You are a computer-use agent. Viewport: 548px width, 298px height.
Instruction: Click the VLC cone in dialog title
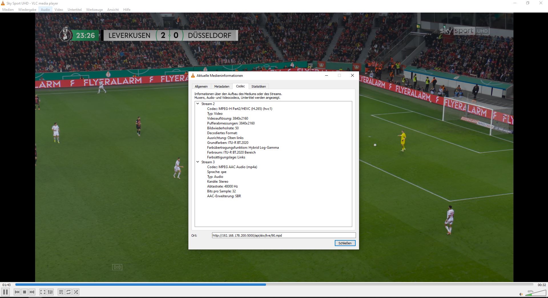click(193, 76)
